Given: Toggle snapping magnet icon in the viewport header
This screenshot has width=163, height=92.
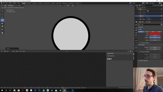Looking at the screenshot, I should pos(68,5).
